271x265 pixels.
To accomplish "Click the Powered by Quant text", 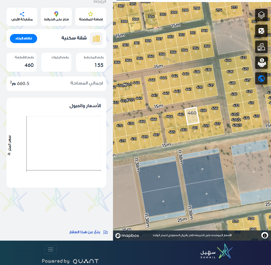I will tap(70, 261).
